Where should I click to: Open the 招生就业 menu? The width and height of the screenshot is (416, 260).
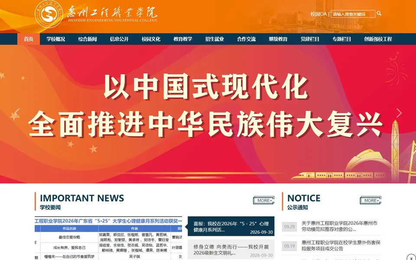point(214,39)
